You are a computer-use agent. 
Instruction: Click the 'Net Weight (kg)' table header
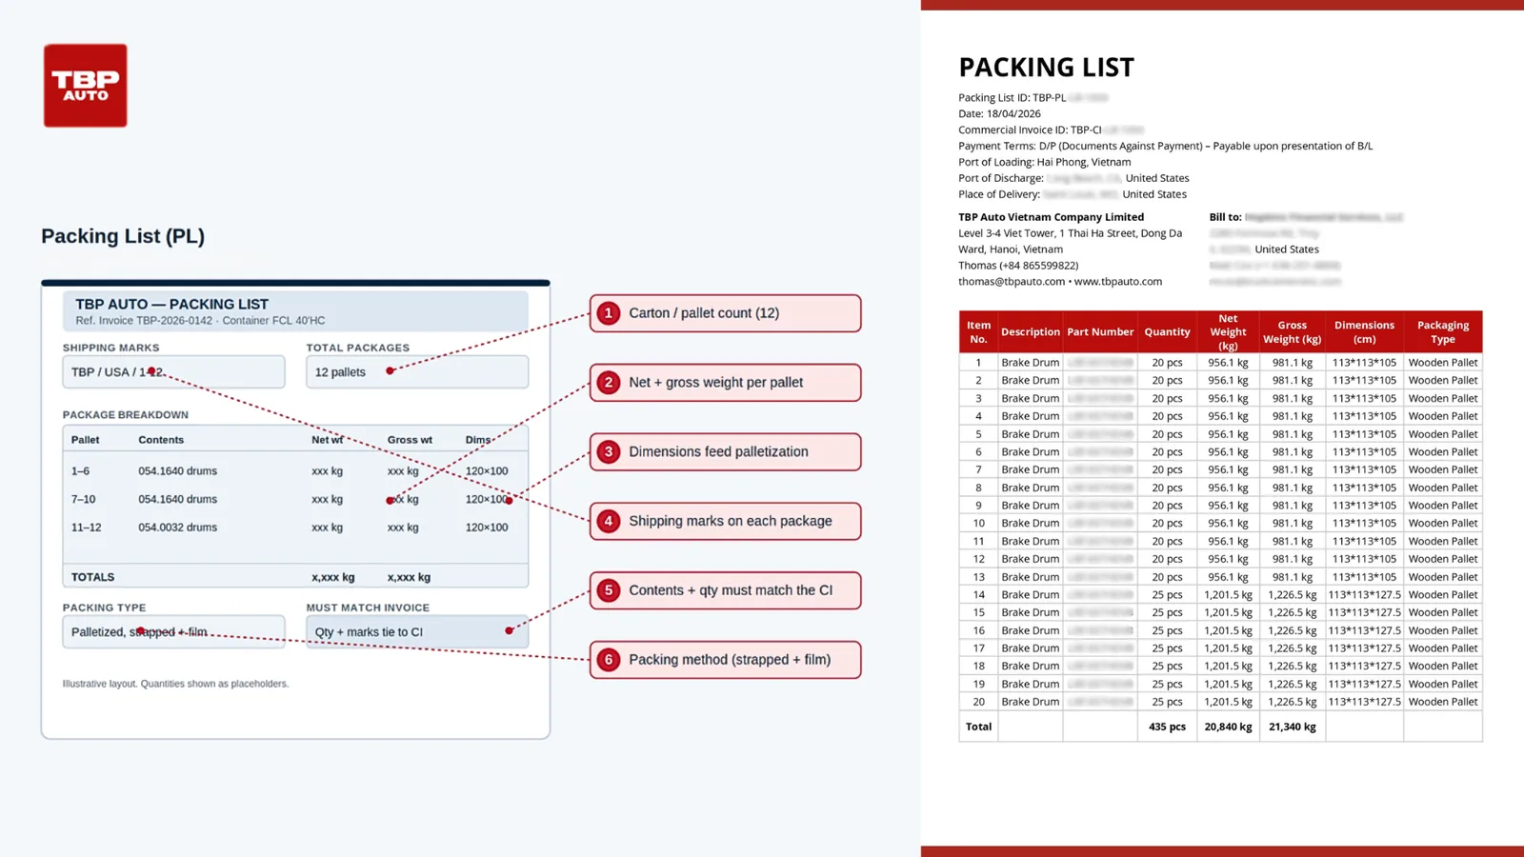coord(1228,332)
